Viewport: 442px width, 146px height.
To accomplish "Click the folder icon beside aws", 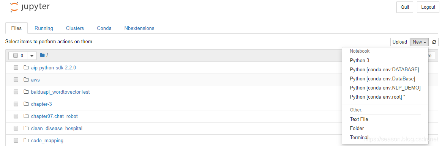I will 27,80.
